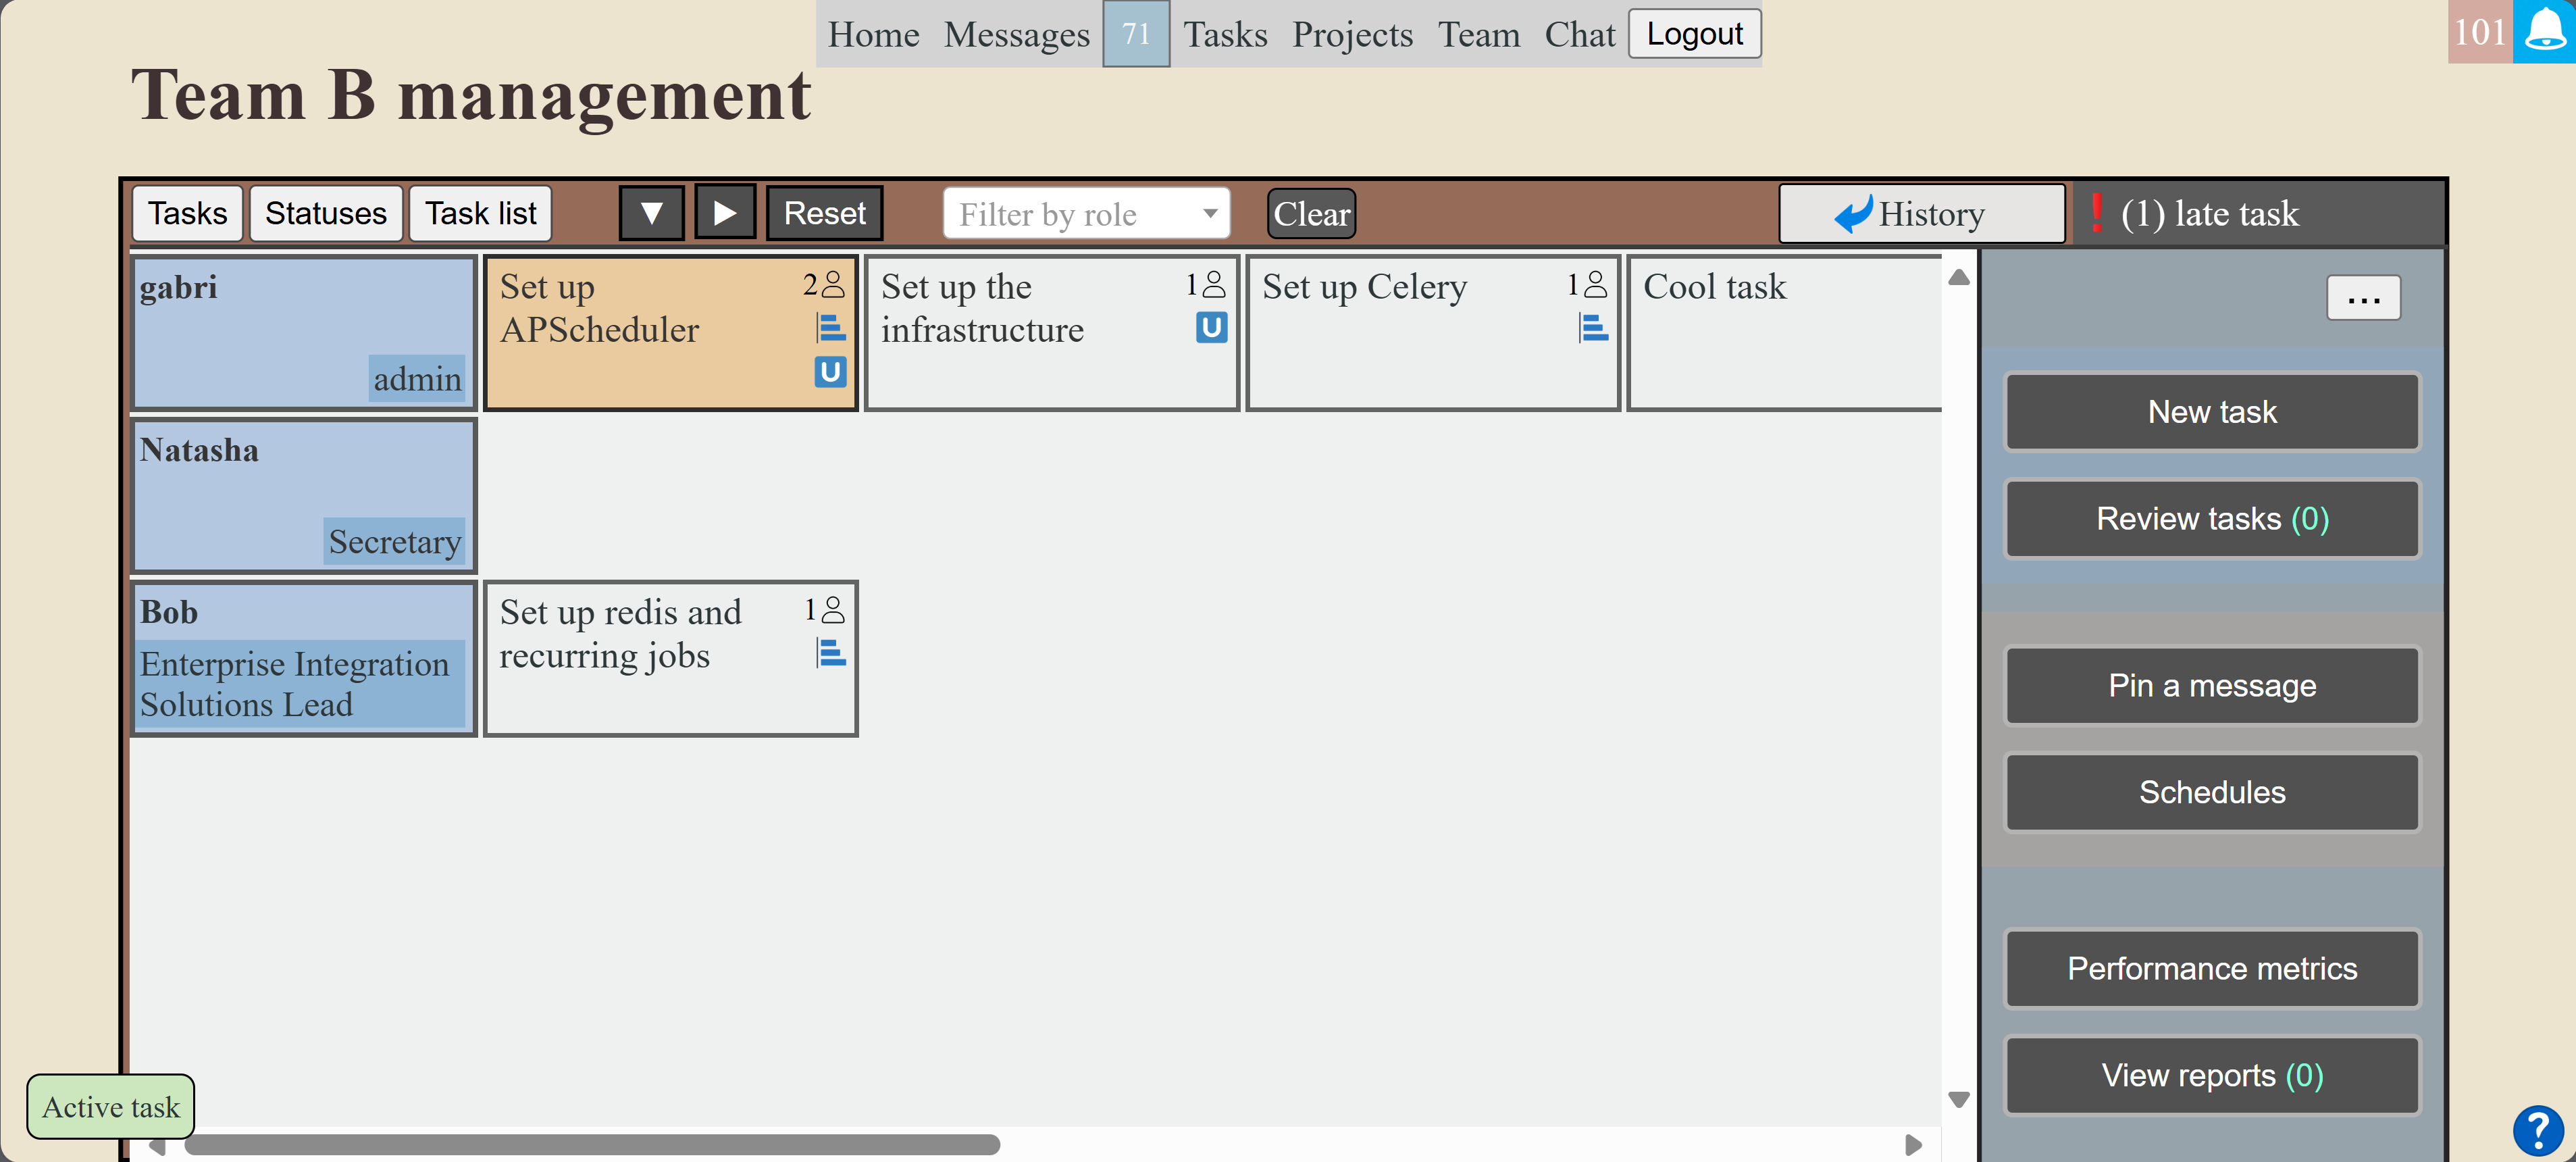Image resolution: width=2576 pixels, height=1162 pixels.
Task: Click the New task button
Action: tap(2211, 412)
